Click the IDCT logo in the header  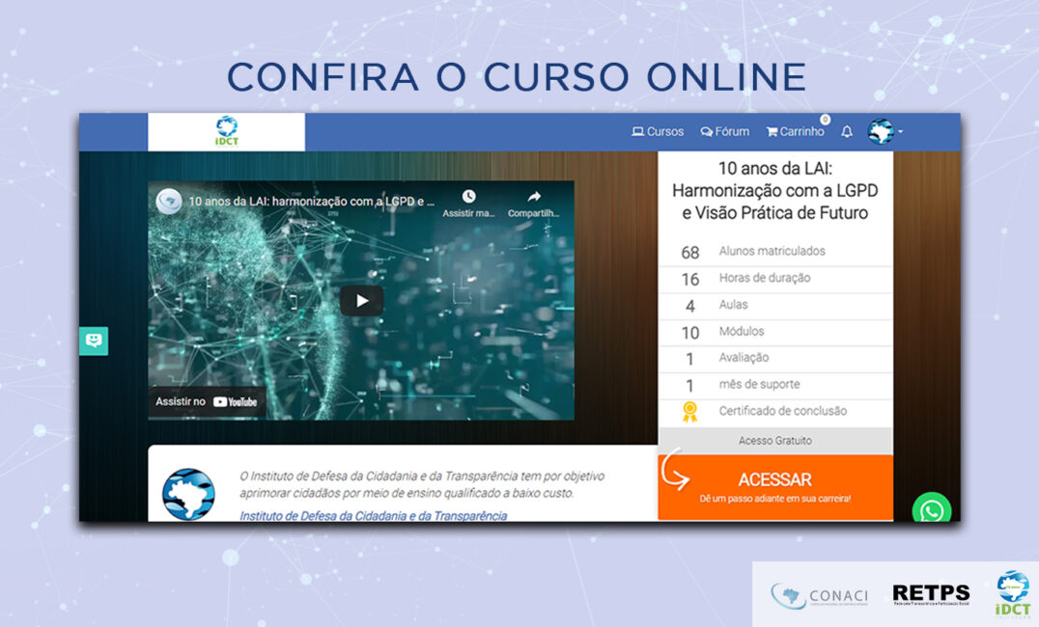click(226, 132)
